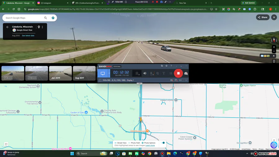Toggle Bandicam speaker sound icon
279x157 pixels.
(145, 73)
